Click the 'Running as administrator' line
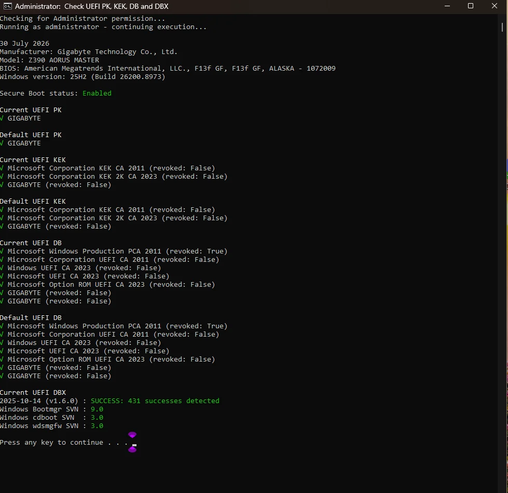Screen dimensions: 508x493 pos(103,27)
